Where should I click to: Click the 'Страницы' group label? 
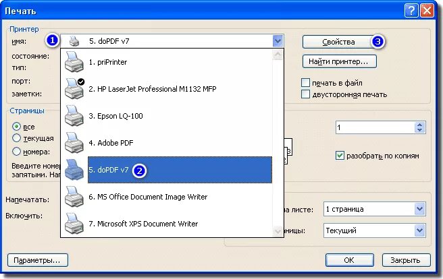coord(27,111)
